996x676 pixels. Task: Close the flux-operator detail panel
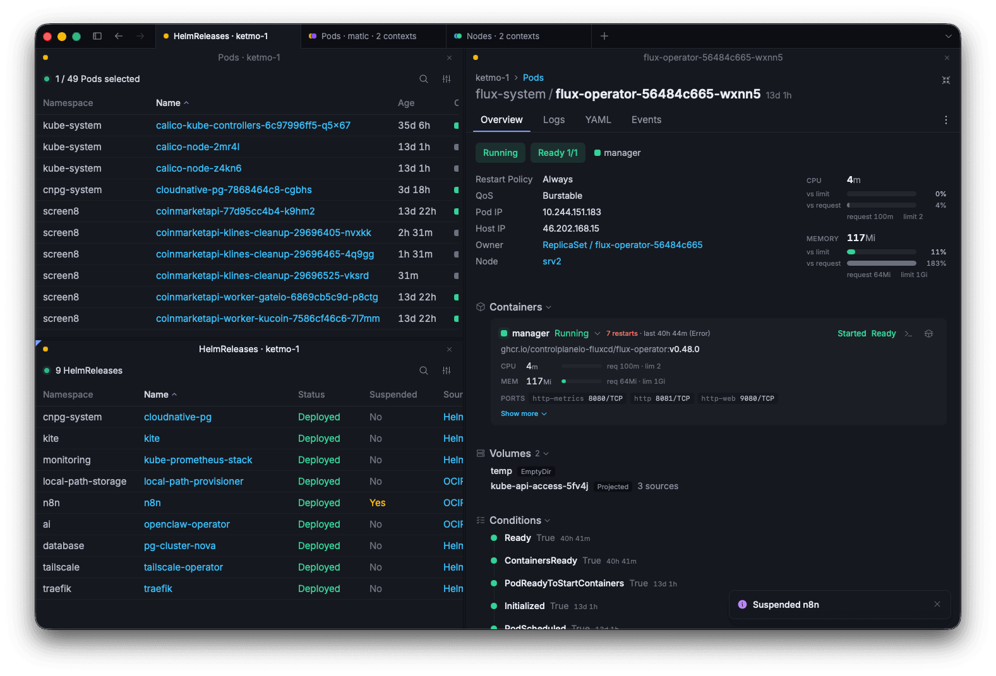point(947,57)
